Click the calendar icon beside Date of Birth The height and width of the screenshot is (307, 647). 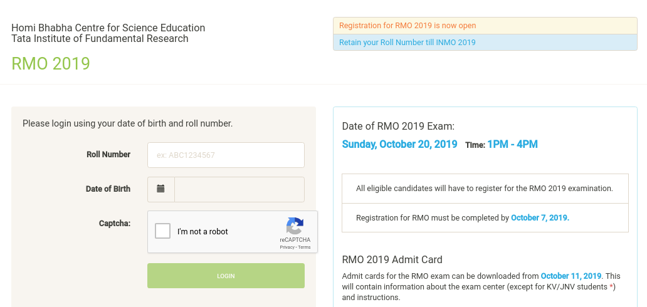[x=160, y=189]
